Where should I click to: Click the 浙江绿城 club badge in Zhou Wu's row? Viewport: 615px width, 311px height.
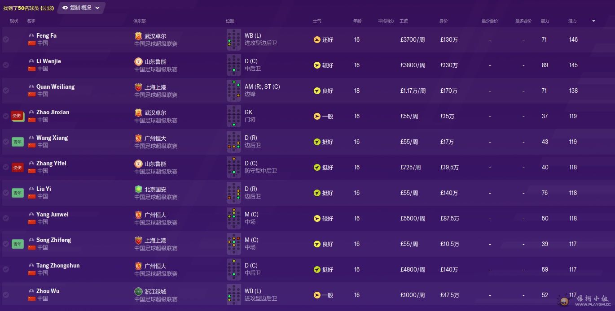tap(138, 291)
